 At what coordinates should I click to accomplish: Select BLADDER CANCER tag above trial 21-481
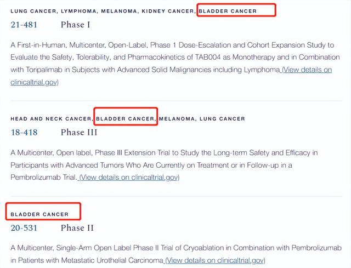pos(228,11)
